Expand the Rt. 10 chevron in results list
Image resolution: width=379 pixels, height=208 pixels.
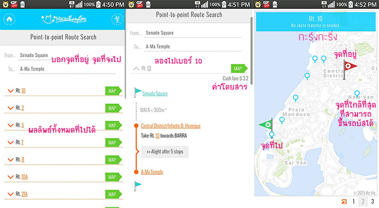point(10,90)
